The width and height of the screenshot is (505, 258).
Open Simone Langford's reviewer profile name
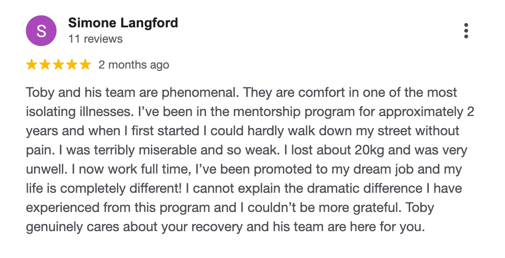tap(123, 23)
